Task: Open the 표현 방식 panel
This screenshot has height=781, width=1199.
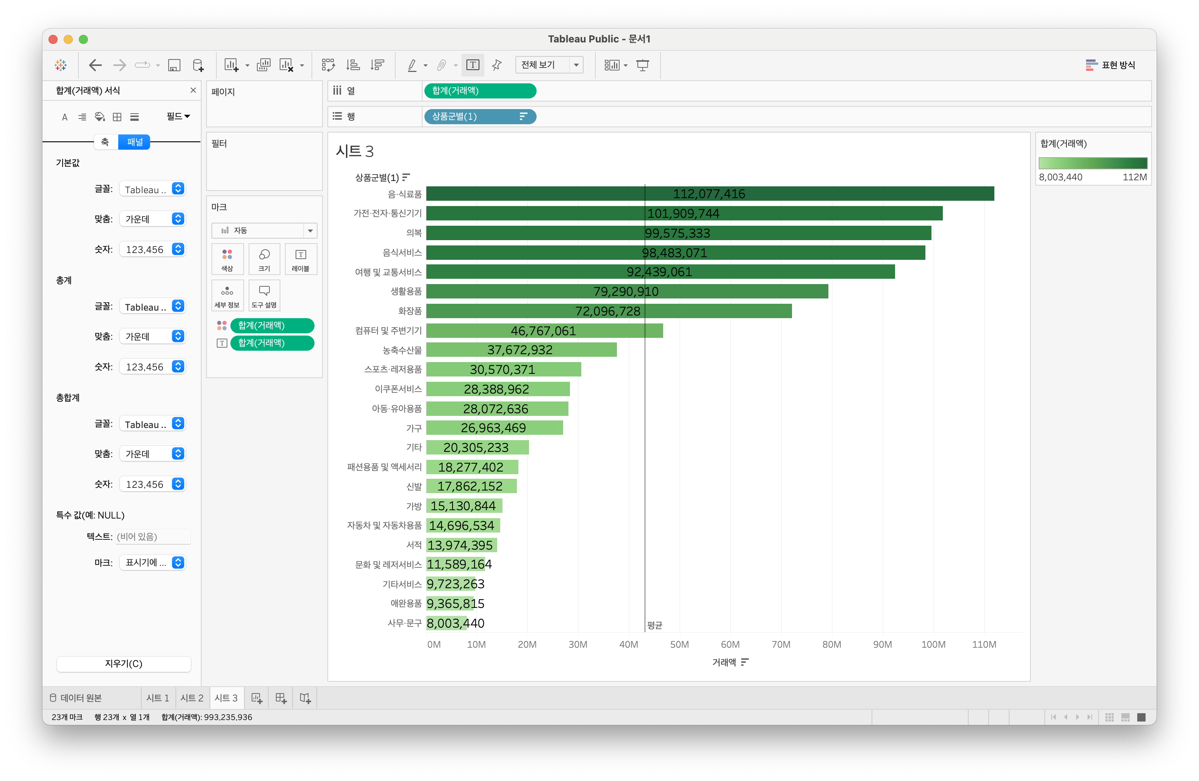Action: 1110,65
